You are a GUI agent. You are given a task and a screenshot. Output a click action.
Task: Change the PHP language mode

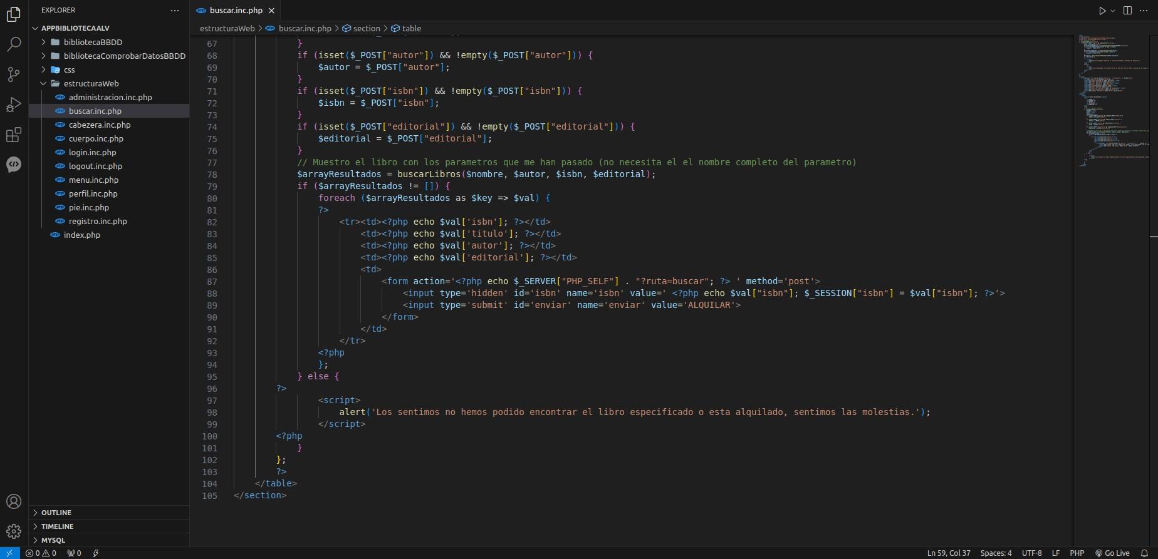coord(1077,553)
